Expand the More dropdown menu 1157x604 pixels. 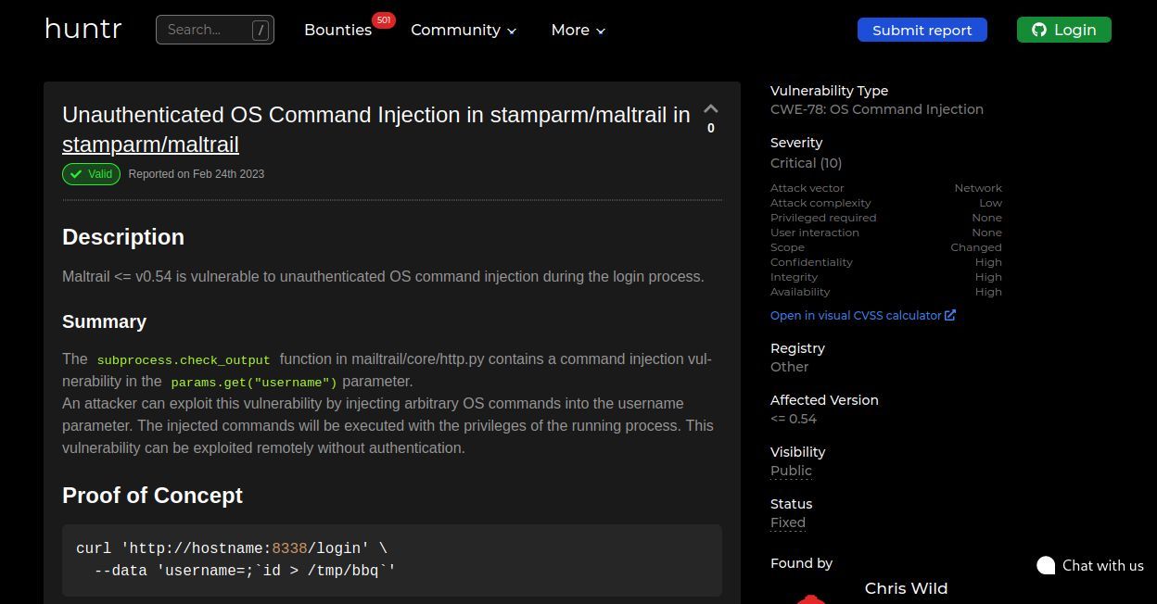pos(578,30)
